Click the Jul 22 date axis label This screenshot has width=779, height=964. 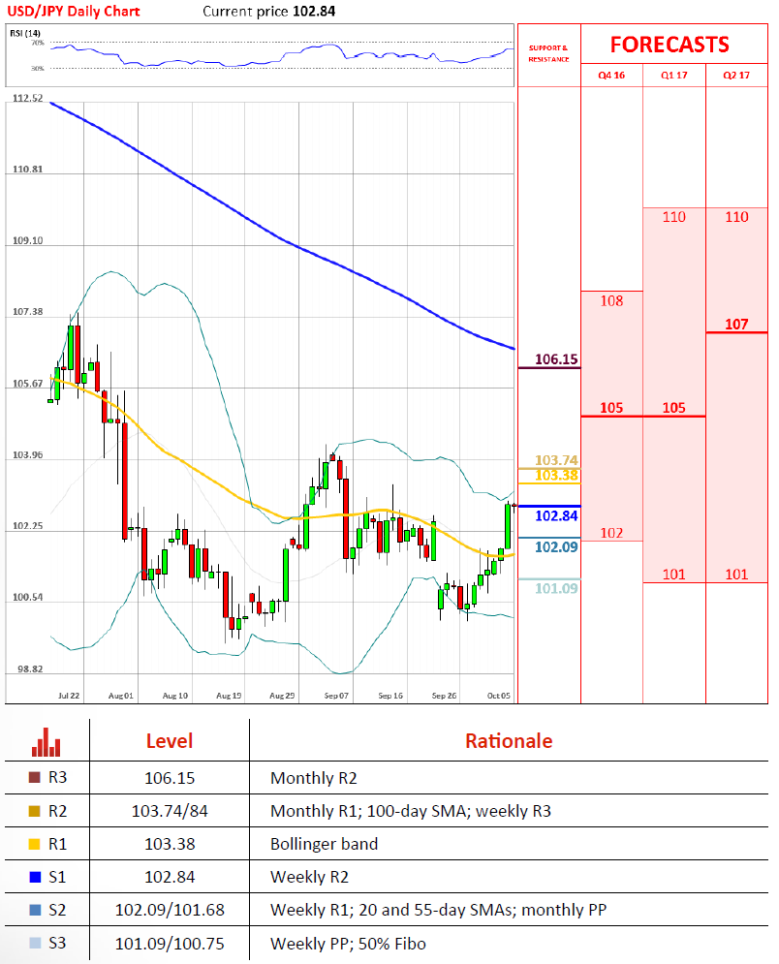(x=68, y=696)
